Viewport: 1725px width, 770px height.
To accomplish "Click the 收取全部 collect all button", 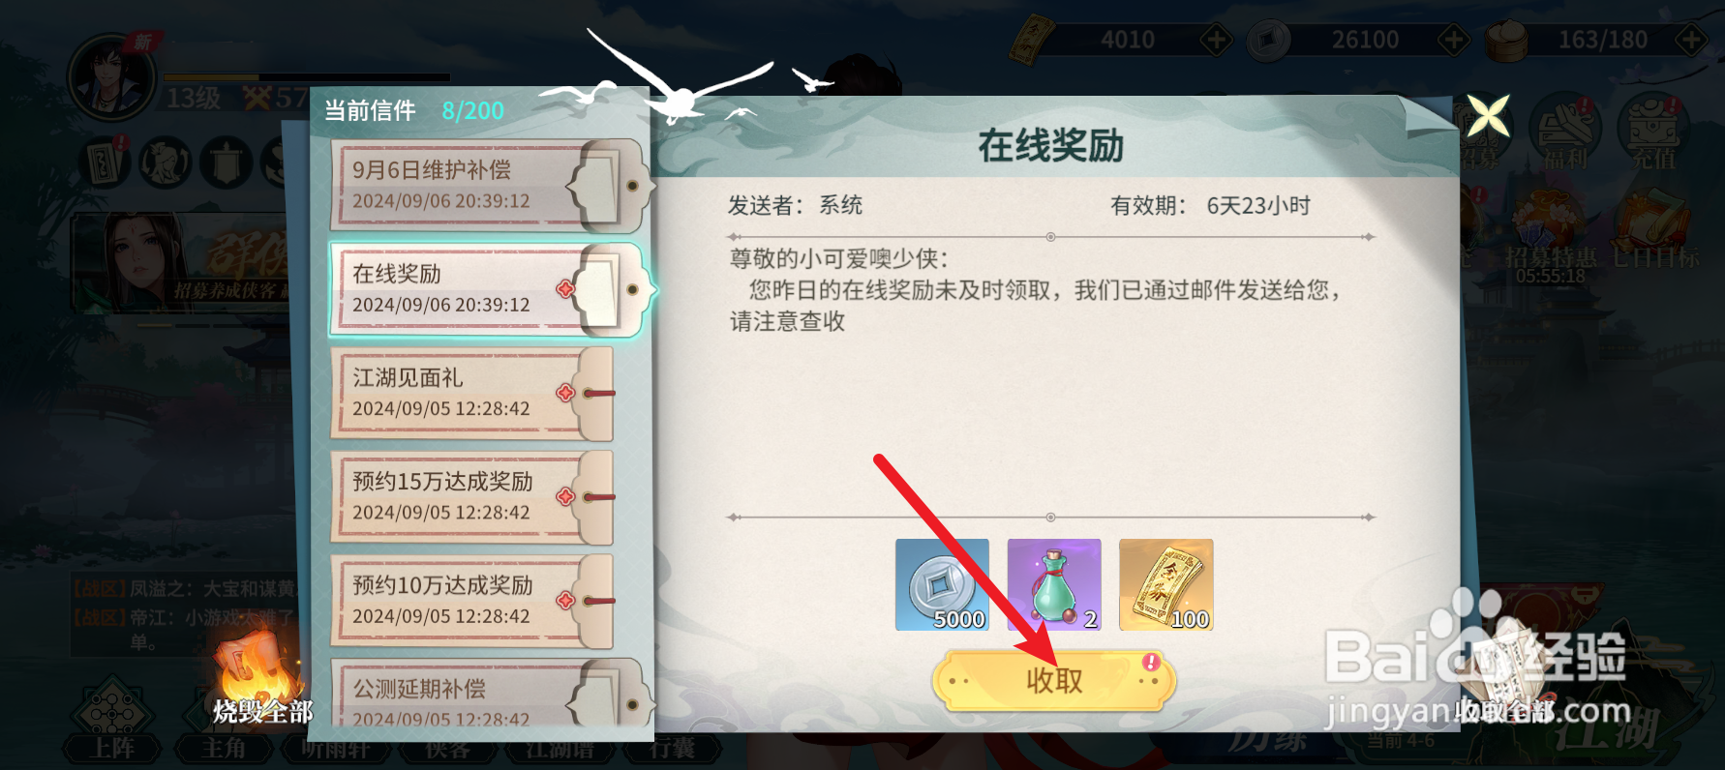I will tap(1506, 677).
